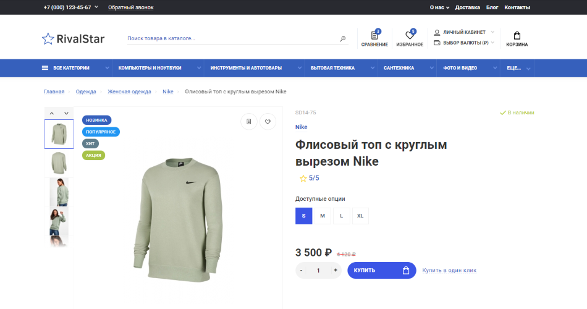Viewport: 587px width, 309px height.
Task: Open Nike brand link above title
Action: coord(301,127)
